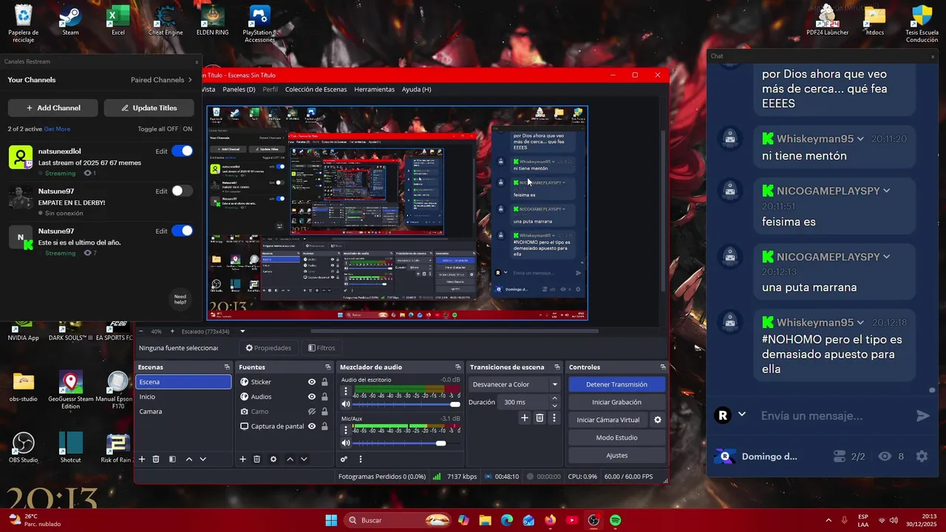Send chat message arrow icon

coord(923,416)
